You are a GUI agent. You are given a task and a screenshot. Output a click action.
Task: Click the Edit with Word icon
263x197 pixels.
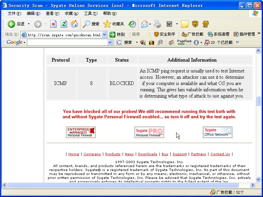tap(169, 24)
